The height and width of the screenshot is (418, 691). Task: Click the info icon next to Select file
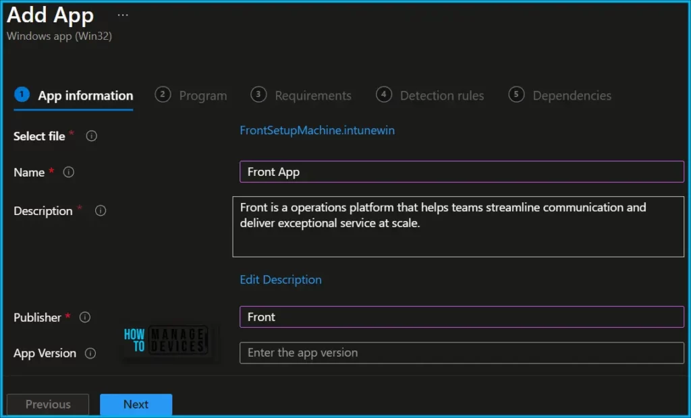coord(91,136)
